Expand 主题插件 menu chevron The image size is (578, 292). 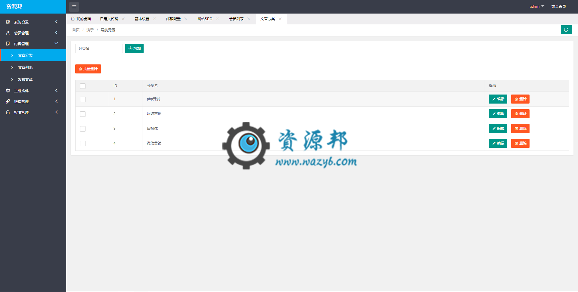(56, 90)
